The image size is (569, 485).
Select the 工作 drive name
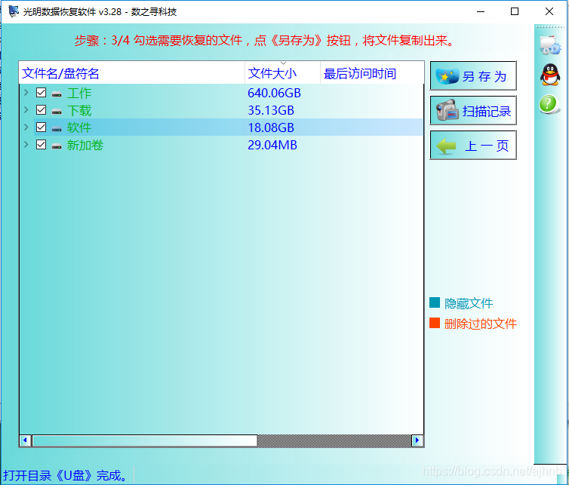tap(79, 94)
